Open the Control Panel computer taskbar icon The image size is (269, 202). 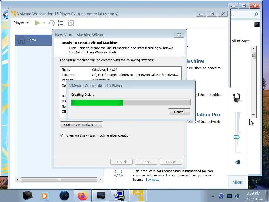coord(120,196)
